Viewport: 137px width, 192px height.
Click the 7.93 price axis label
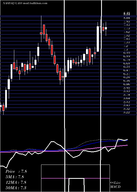point(127,21)
